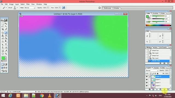Open Flow slider arrow
175x98 pixels.
click(60, 8)
